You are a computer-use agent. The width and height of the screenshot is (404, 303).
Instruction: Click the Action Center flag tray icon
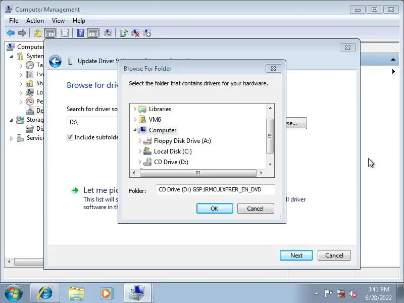329,293
